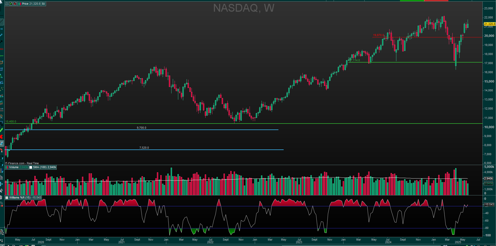This screenshot has height=246, width=496.
Task: Click the hammer and tools icon
Action: point(1,190)
